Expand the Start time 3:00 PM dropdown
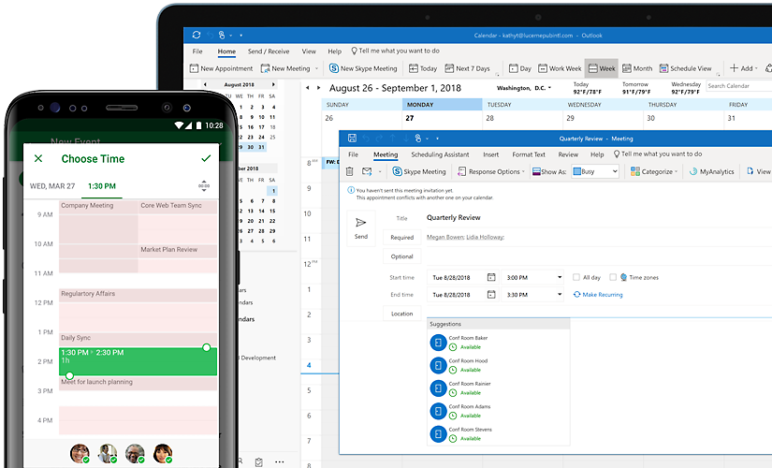Viewport: 772px width, 468px height. pyautogui.click(x=560, y=277)
